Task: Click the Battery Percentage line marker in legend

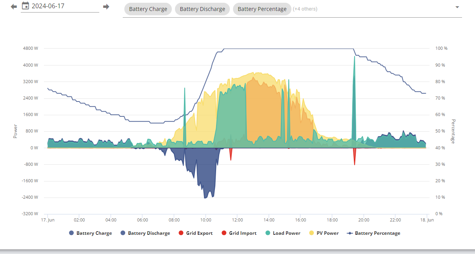Action: (350, 233)
